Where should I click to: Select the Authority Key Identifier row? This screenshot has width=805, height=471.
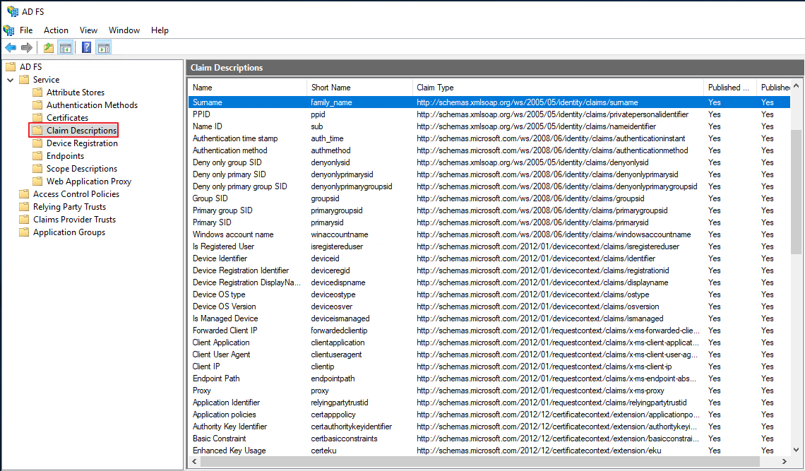point(489,427)
